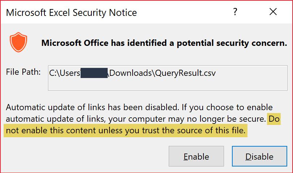The image size is (293, 173).
Task: Choose Disable to keep links disabled
Action: click(x=259, y=156)
